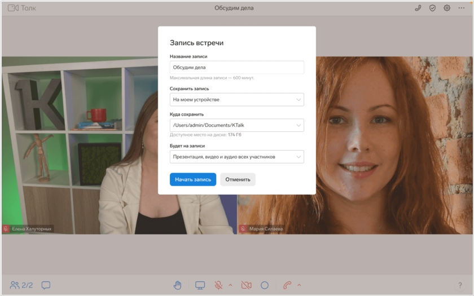Click the 'Обсудим дела' meeting title

tap(234, 8)
